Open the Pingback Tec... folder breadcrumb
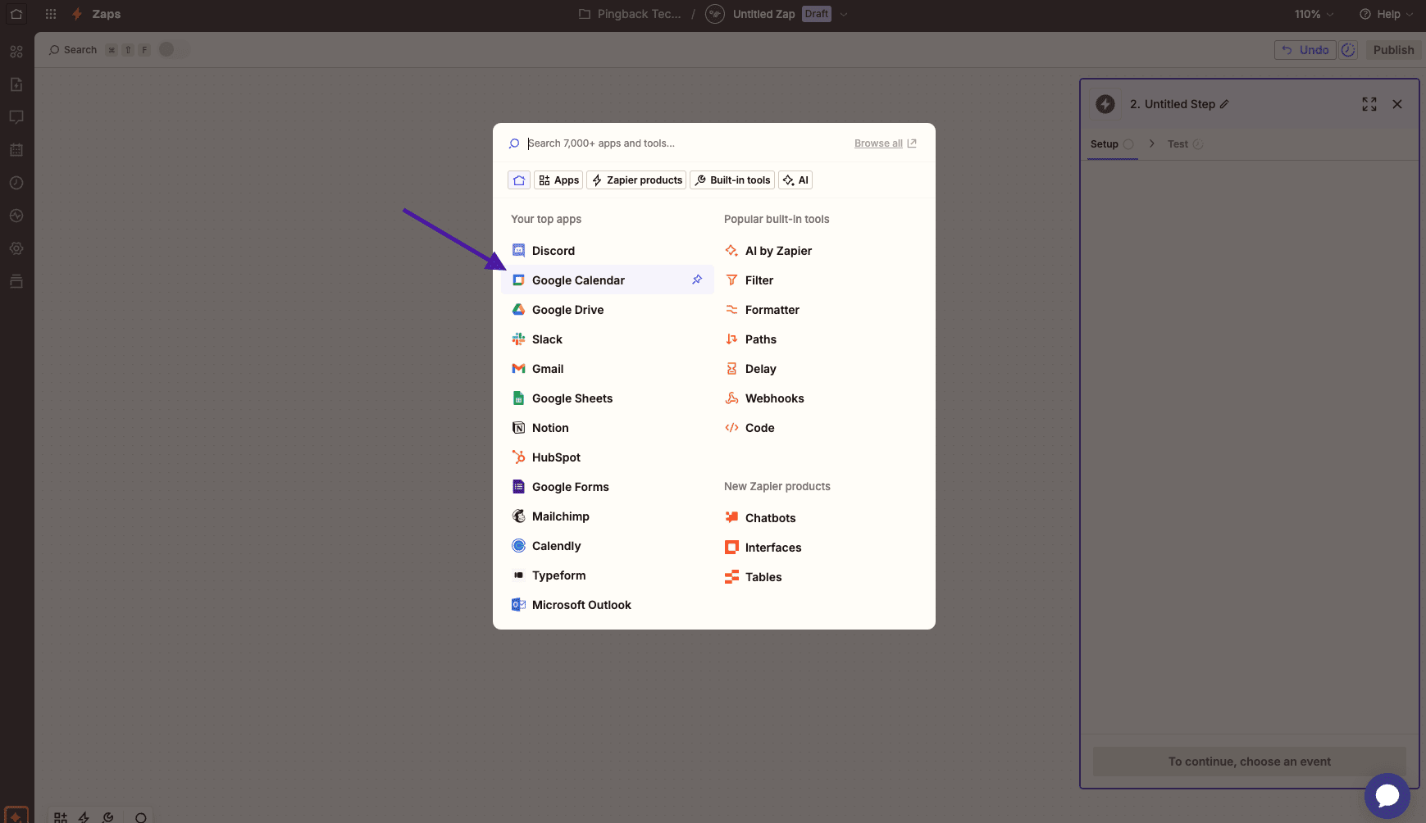 pos(630,14)
